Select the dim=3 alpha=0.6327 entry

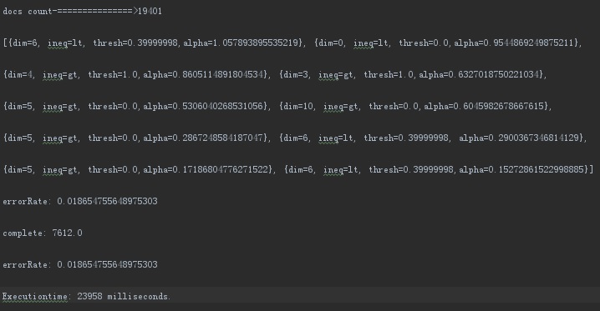[413, 74]
